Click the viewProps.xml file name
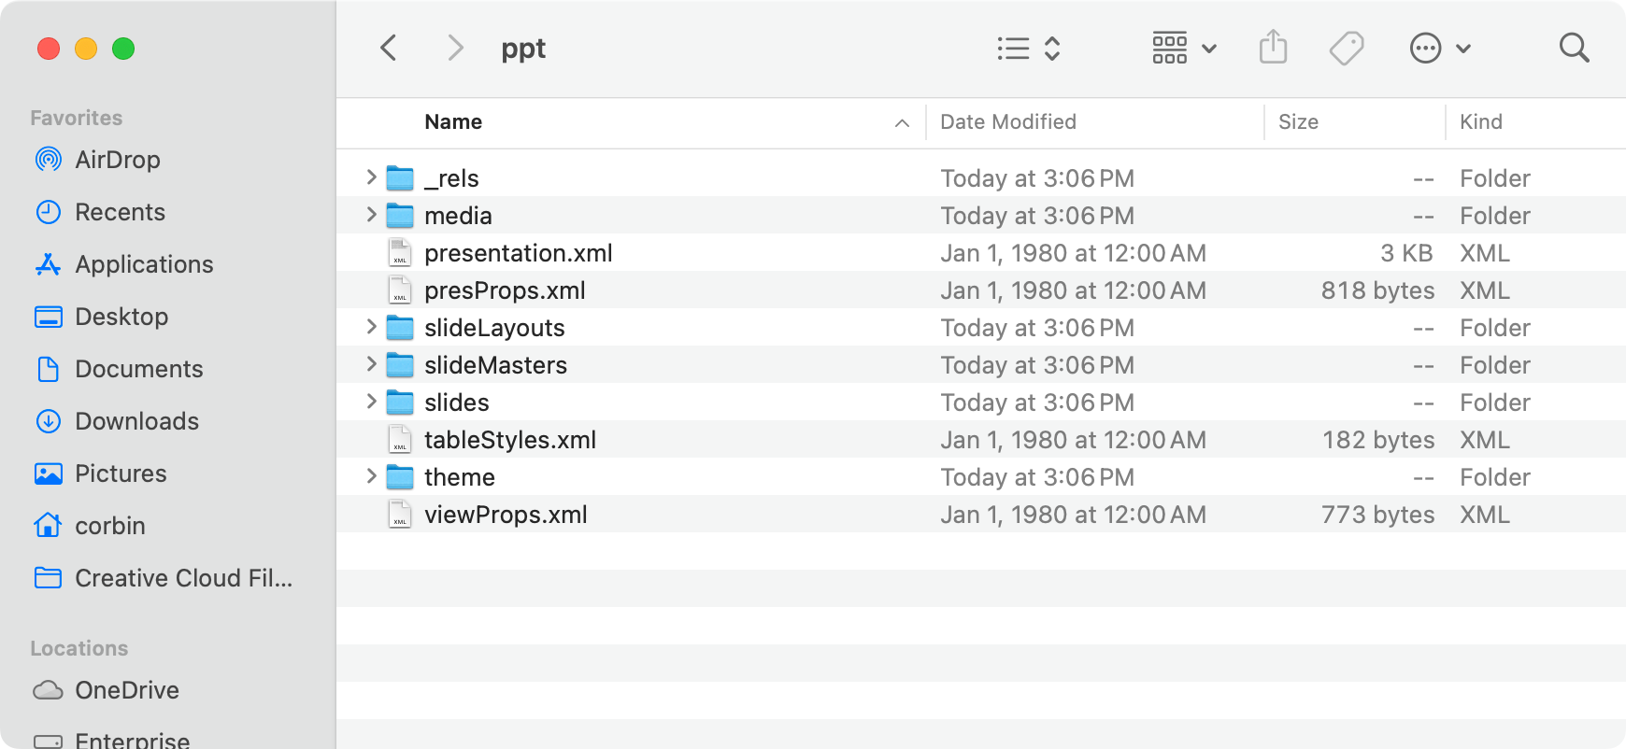This screenshot has height=749, width=1626. tap(506, 515)
